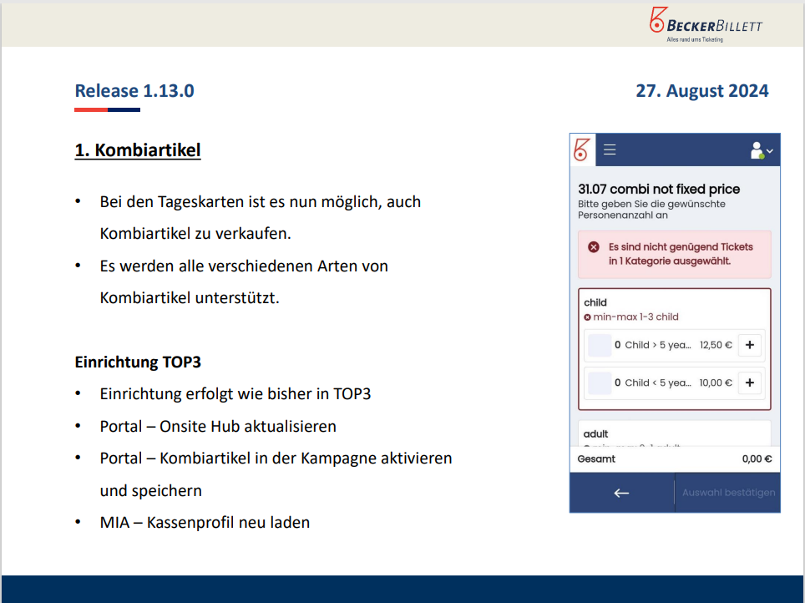
Task: Click the Child < 5 years quantity box
Action: click(600, 383)
